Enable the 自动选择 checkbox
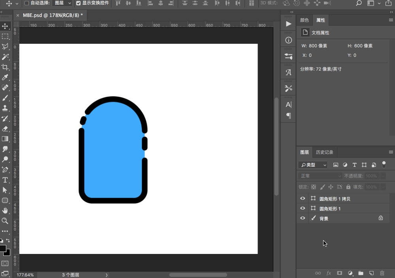 26,3
